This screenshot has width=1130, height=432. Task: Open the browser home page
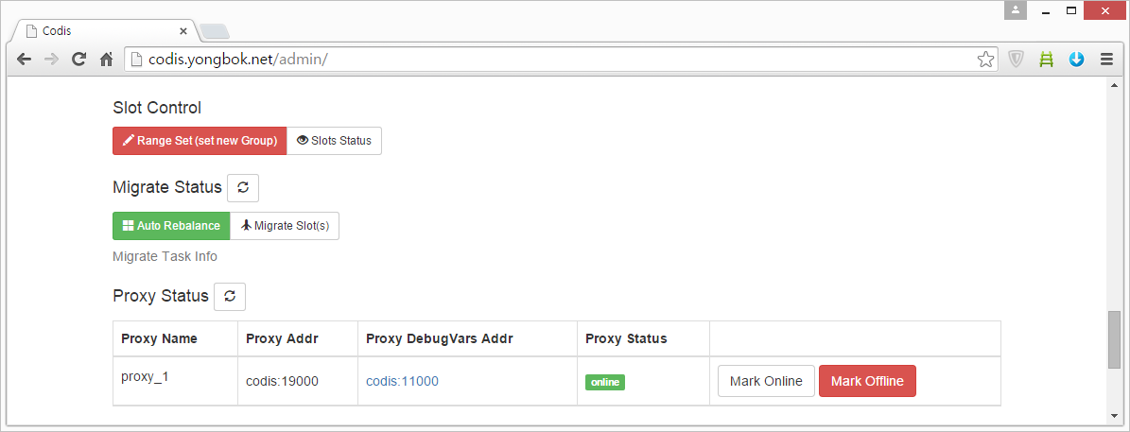click(106, 60)
